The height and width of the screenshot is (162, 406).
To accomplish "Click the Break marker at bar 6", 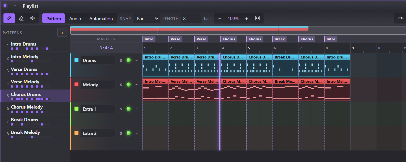I will click(x=280, y=39).
